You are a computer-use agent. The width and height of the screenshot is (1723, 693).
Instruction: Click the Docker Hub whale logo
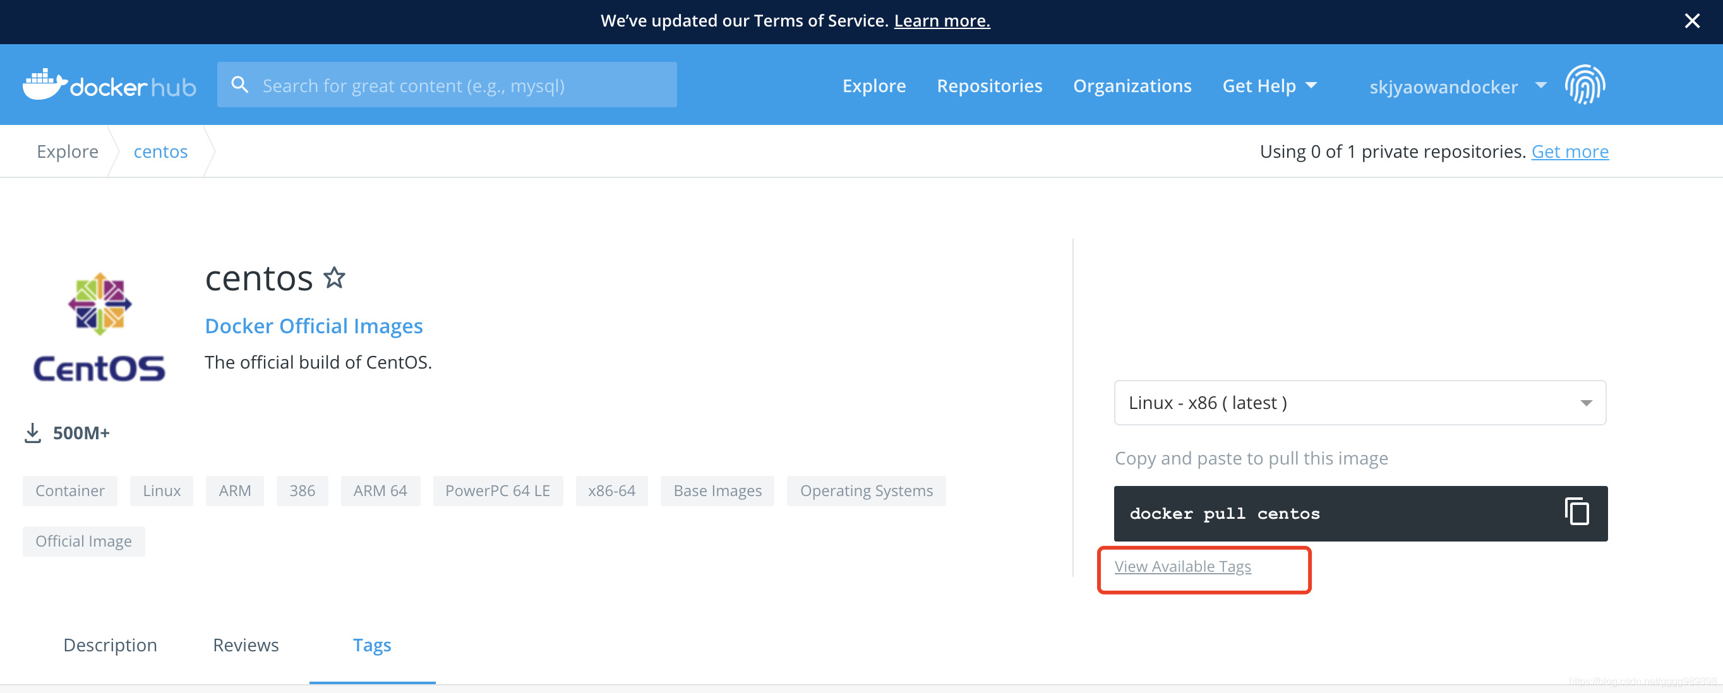109,85
